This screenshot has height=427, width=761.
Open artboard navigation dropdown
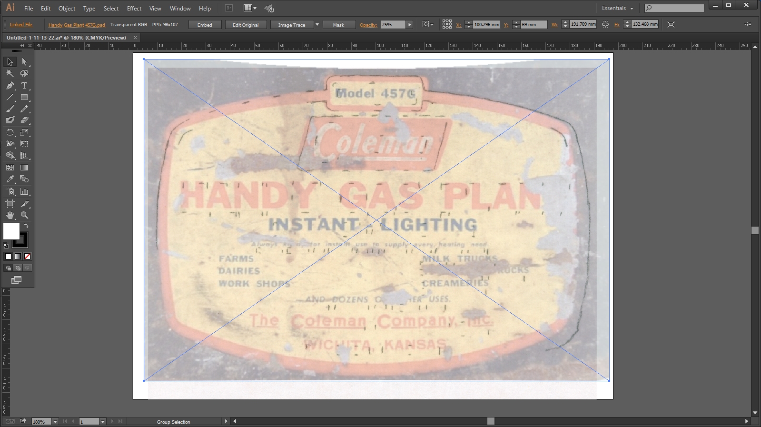coord(103,422)
